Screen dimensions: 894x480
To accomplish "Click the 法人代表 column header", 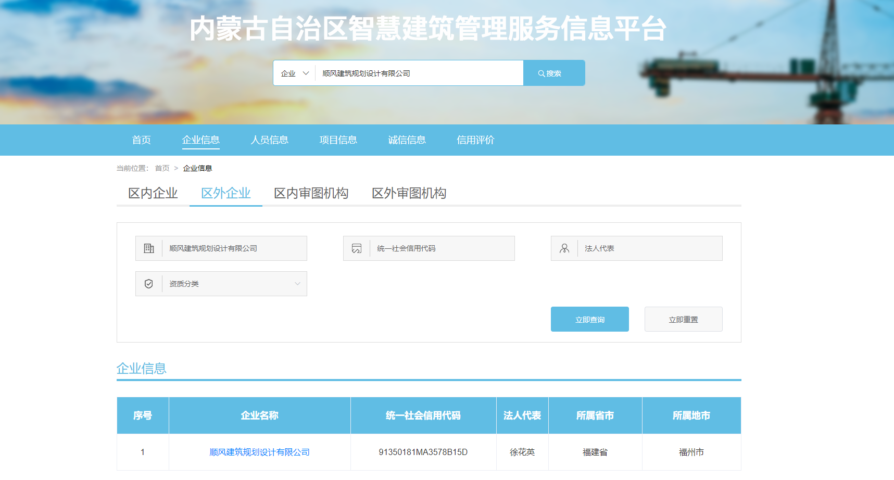I will click(x=522, y=415).
